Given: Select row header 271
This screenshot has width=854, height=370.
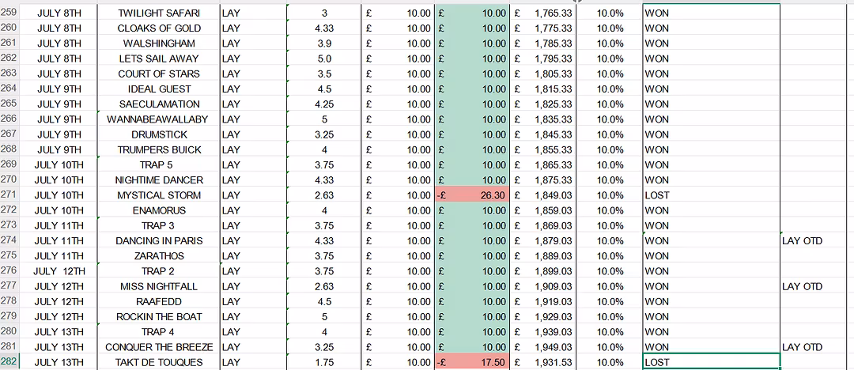Looking at the screenshot, I should coord(9,195).
